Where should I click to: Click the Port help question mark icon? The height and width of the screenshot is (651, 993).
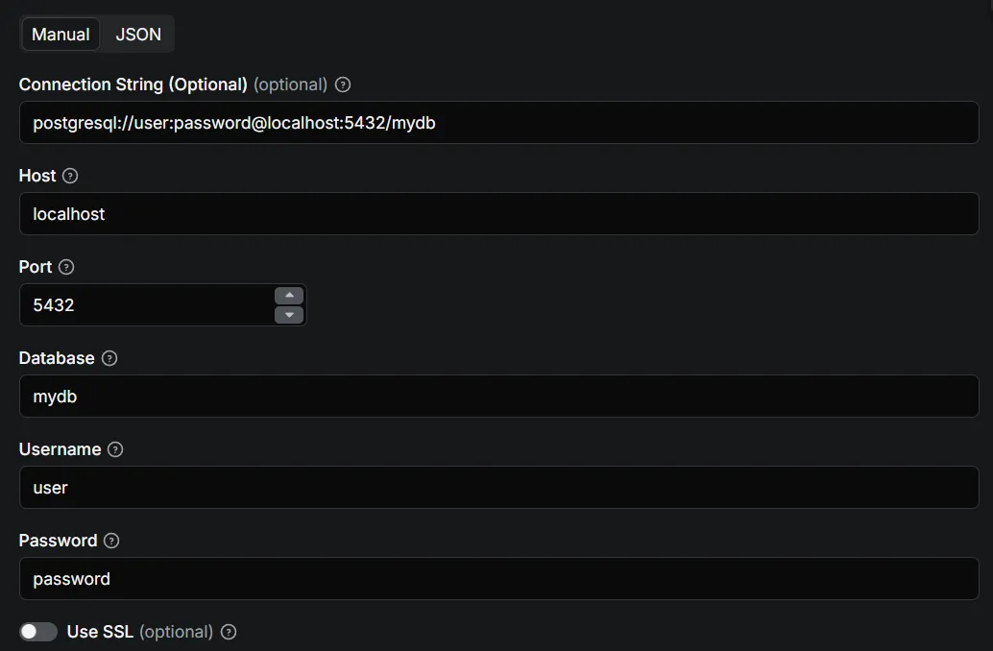click(67, 267)
